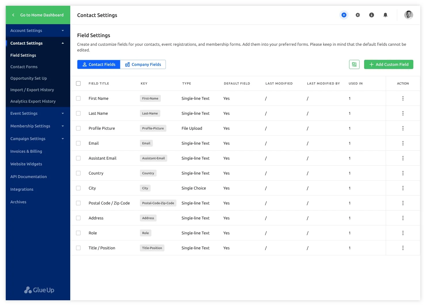Check the First Name row checkbox
This screenshot has width=426, height=306.
click(x=78, y=98)
